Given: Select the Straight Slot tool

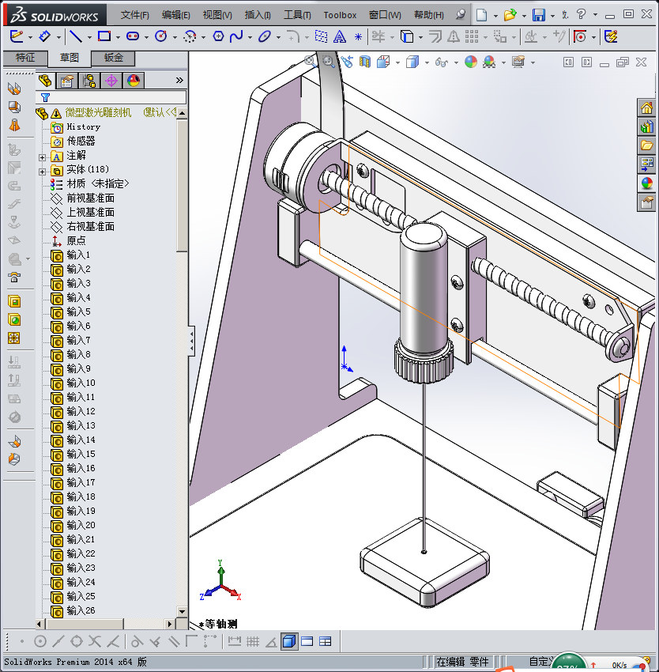Looking at the screenshot, I should (133, 37).
